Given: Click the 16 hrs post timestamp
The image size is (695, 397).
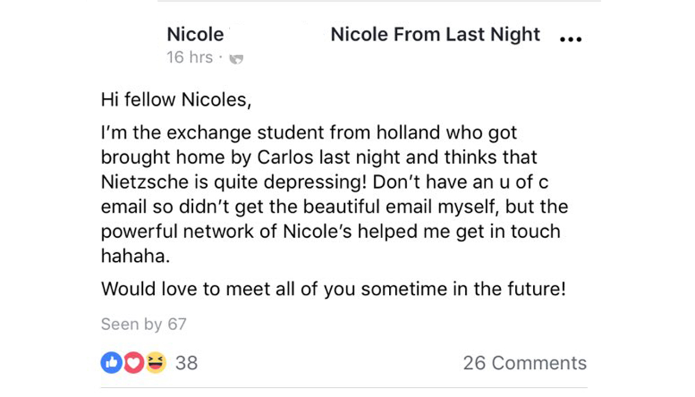Looking at the screenshot, I should 190,57.
